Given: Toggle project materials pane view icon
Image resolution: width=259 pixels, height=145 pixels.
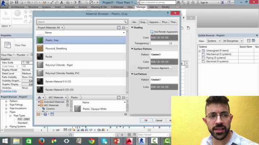Looking at the screenshot, I should [x=119, y=28].
